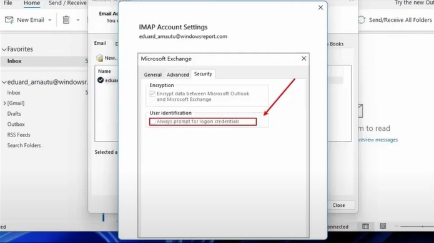Close the Microsoft Exchange dialog
Image resolution: width=434 pixels, height=243 pixels.
pos(303,59)
